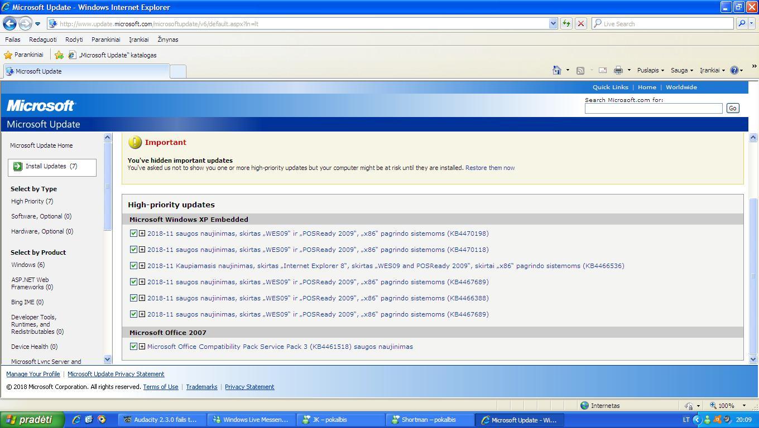Click the Live Search magnifier icon

point(742,23)
